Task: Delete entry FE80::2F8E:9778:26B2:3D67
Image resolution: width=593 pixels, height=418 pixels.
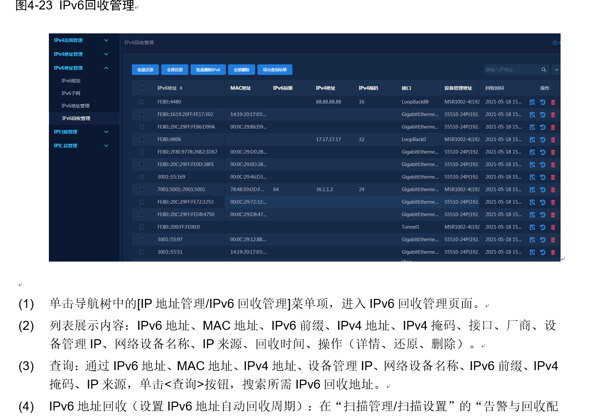Action: (x=553, y=152)
